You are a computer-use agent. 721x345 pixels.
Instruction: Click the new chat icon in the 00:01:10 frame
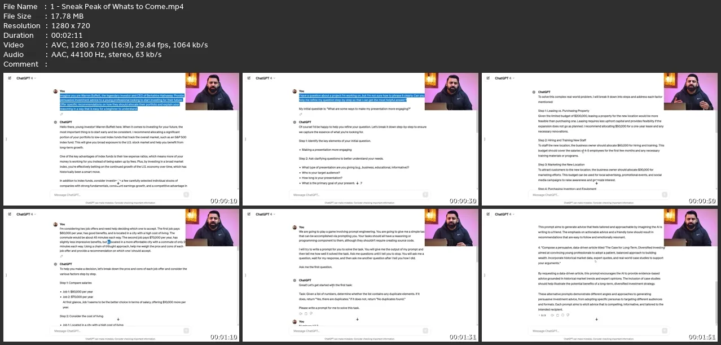[x=10, y=214]
